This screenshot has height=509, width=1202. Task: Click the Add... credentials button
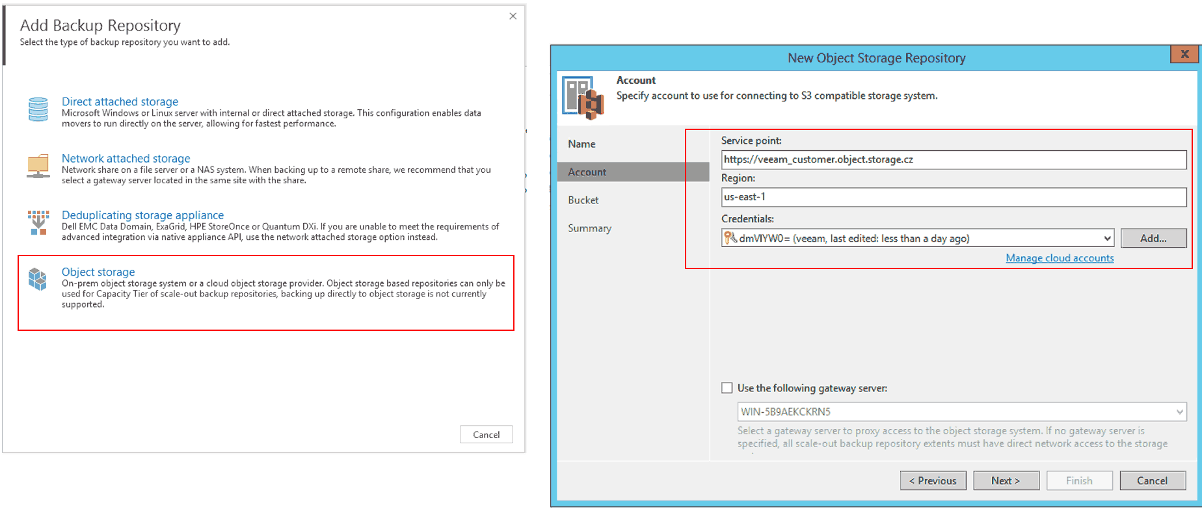[x=1153, y=238]
